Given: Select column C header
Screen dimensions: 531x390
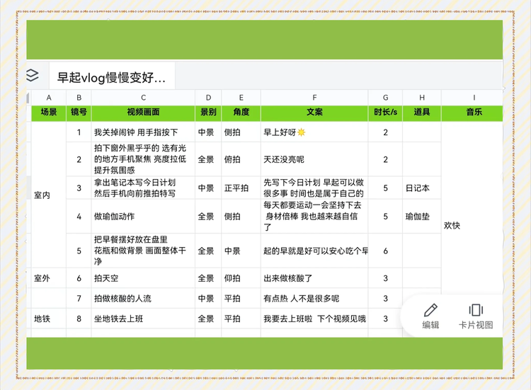Looking at the screenshot, I should pos(143,98).
